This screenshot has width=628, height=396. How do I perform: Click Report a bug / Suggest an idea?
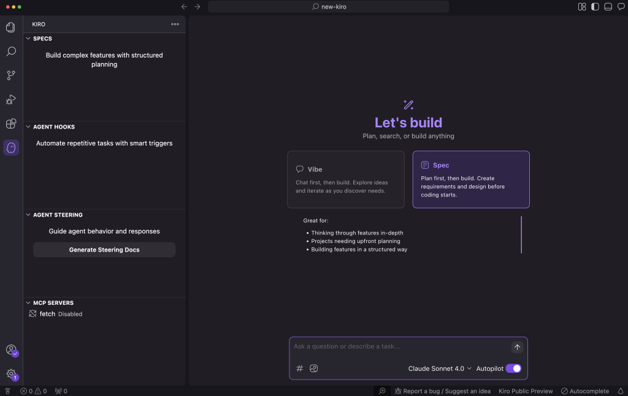[x=443, y=391]
